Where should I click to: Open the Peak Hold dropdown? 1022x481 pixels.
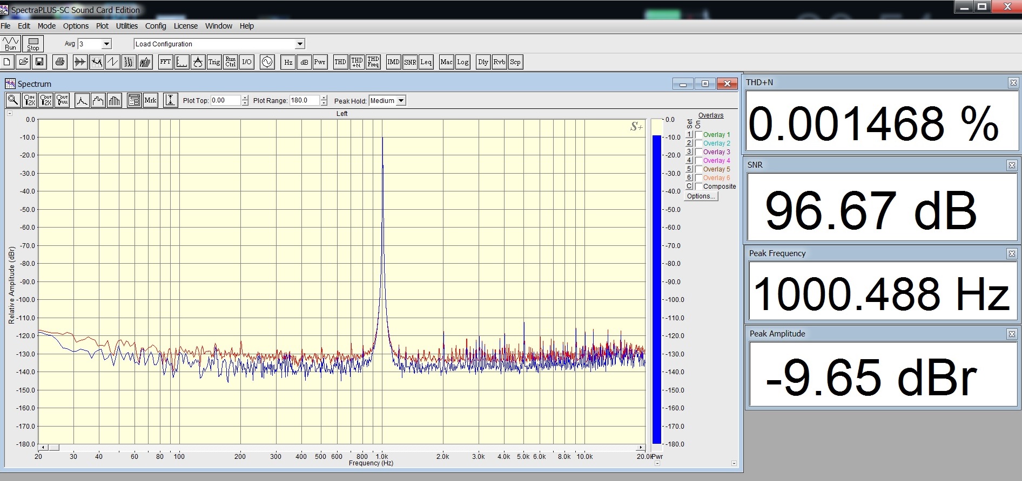(401, 101)
